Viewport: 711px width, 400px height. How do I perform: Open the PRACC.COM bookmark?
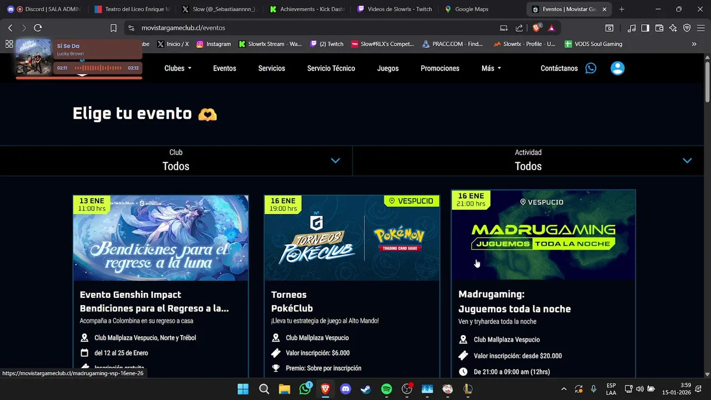[453, 44]
